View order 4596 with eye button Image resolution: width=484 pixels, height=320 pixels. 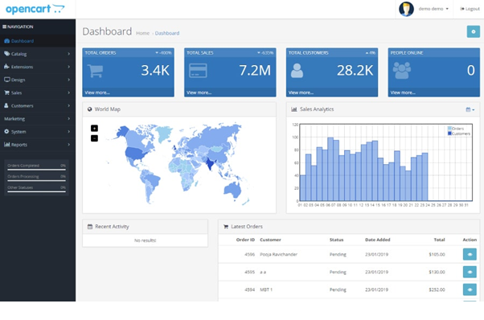(470, 254)
